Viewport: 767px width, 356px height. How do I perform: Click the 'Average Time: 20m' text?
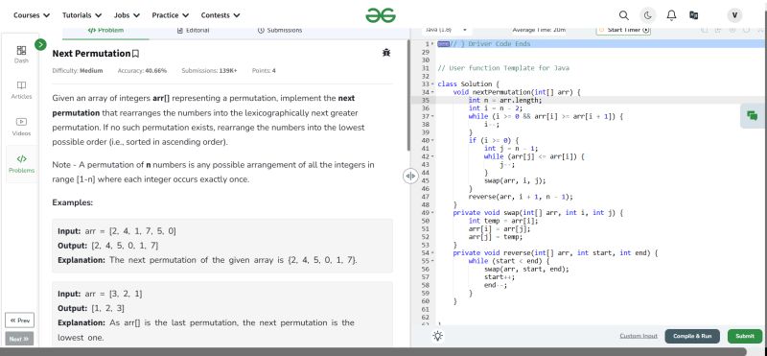point(539,30)
